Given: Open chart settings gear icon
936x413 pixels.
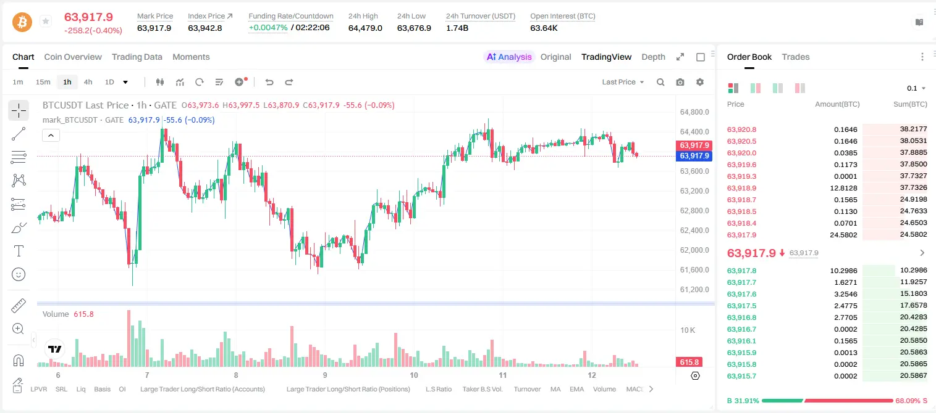Looking at the screenshot, I should coord(700,82).
